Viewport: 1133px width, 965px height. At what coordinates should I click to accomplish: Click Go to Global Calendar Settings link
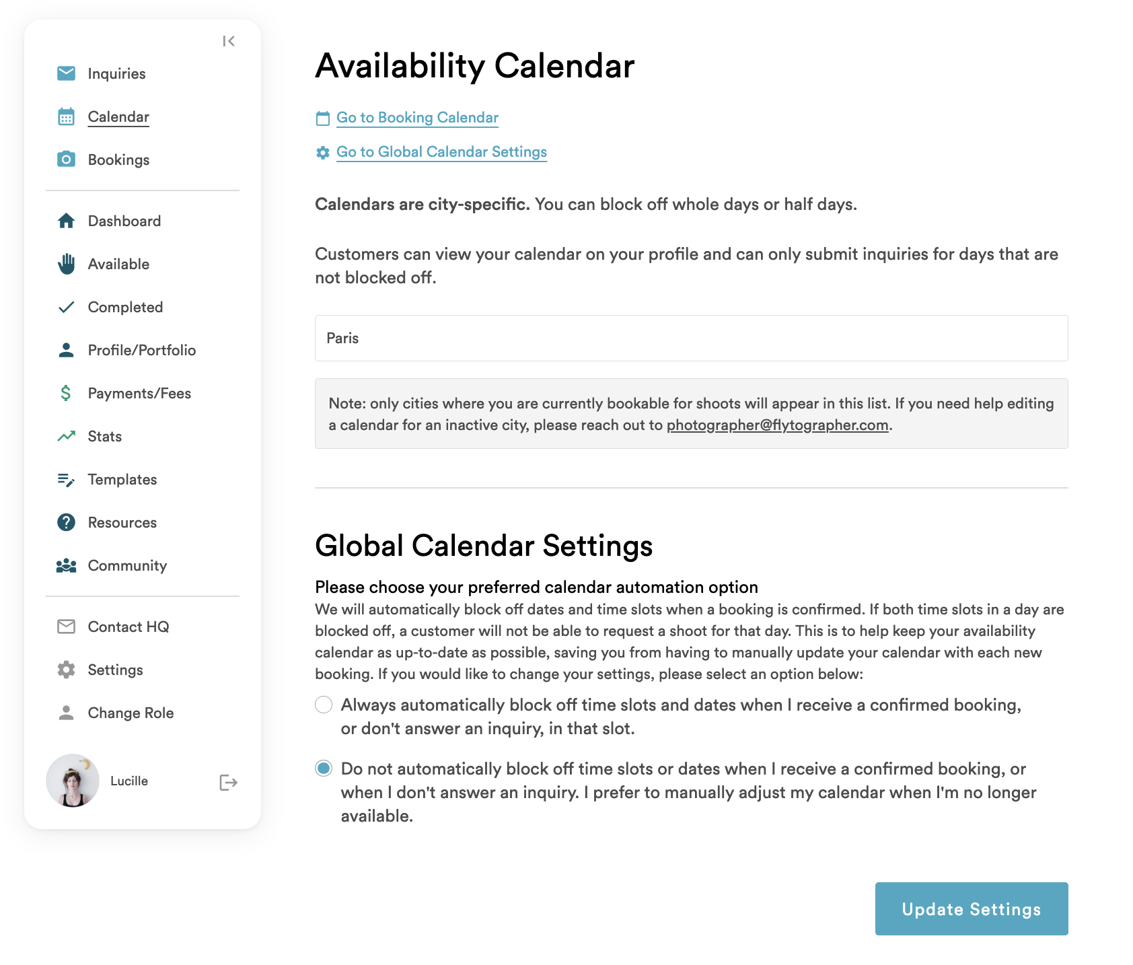pyautogui.click(x=441, y=151)
